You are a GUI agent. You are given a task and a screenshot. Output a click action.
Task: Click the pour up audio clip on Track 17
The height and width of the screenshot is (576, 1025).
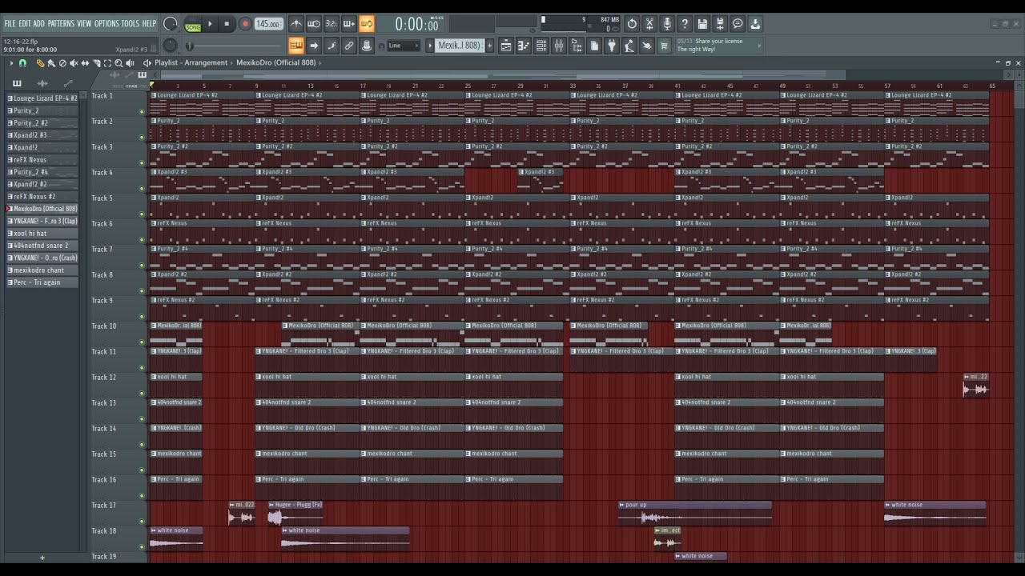click(x=695, y=513)
